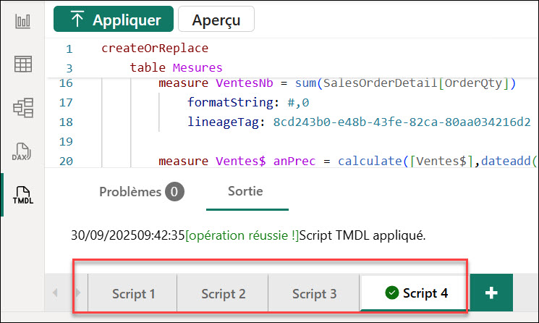This screenshot has width=539, height=323.
Task: Click the Problèmes count badge showing 0
Action: 174,192
